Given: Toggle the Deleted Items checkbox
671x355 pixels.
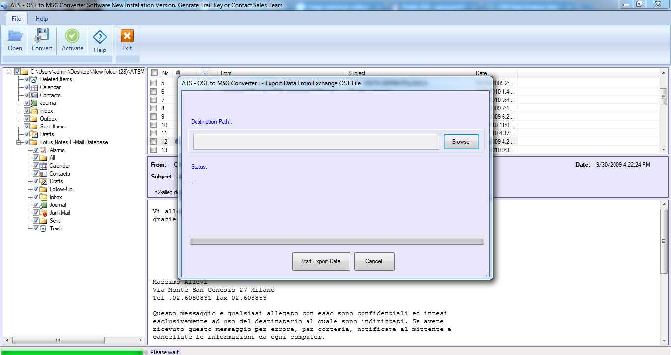Looking at the screenshot, I should [27, 79].
